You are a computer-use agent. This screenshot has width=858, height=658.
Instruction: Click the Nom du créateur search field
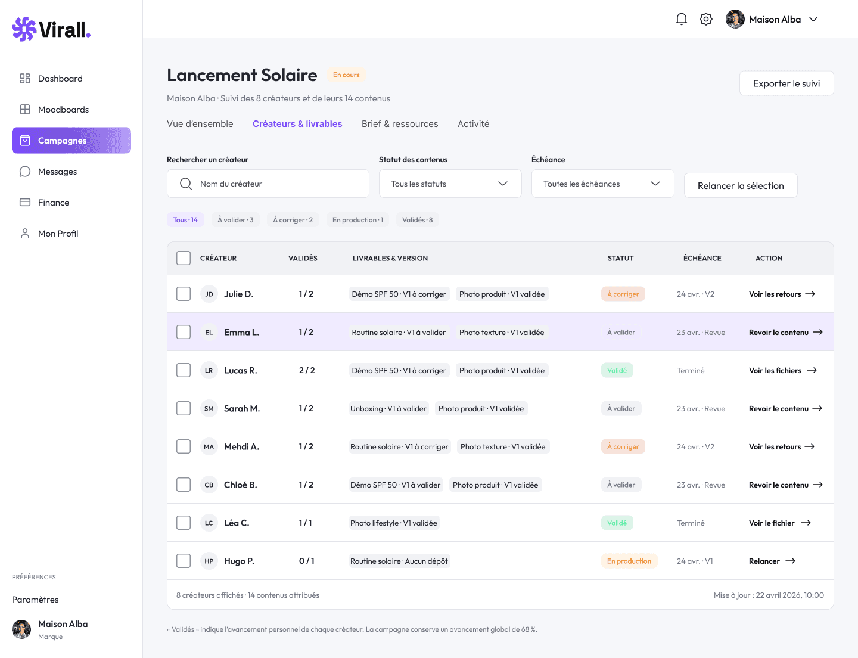(268, 184)
